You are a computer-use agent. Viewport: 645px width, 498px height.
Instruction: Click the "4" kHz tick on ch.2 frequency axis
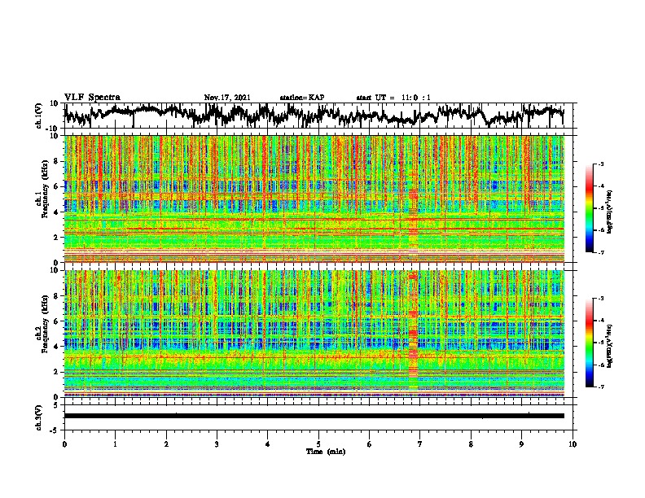coord(57,347)
